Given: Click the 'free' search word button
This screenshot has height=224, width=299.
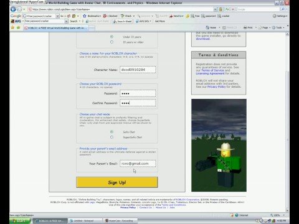Looking at the screenshot, I should coord(195,16).
